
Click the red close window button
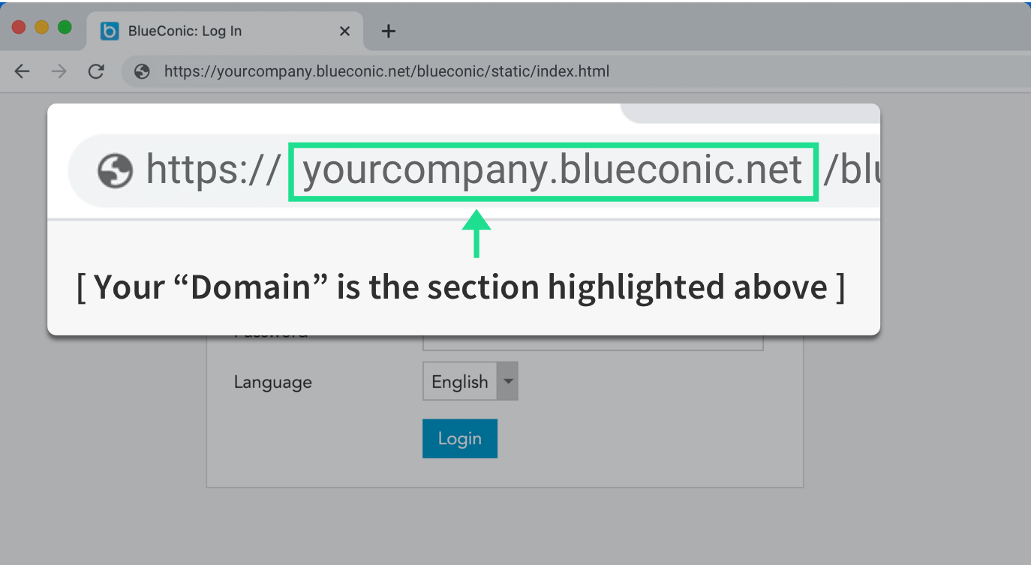(19, 27)
